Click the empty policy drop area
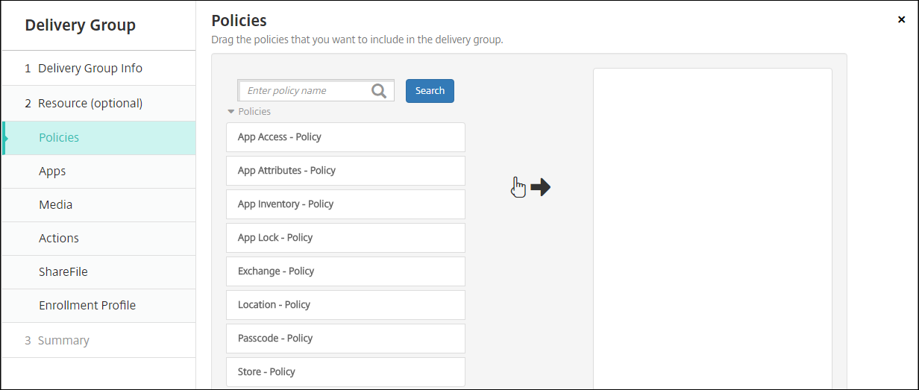The width and height of the screenshot is (919, 390). click(x=712, y=224)
